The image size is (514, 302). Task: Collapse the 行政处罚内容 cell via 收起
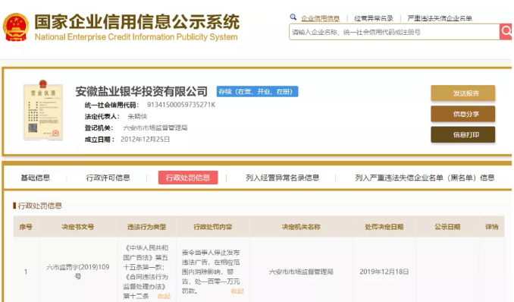coord(237,291)
